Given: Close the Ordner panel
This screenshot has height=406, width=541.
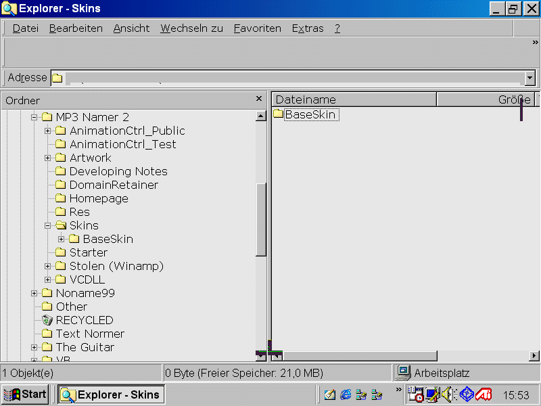Looking at the screenshot, I should tap(259, 99).
